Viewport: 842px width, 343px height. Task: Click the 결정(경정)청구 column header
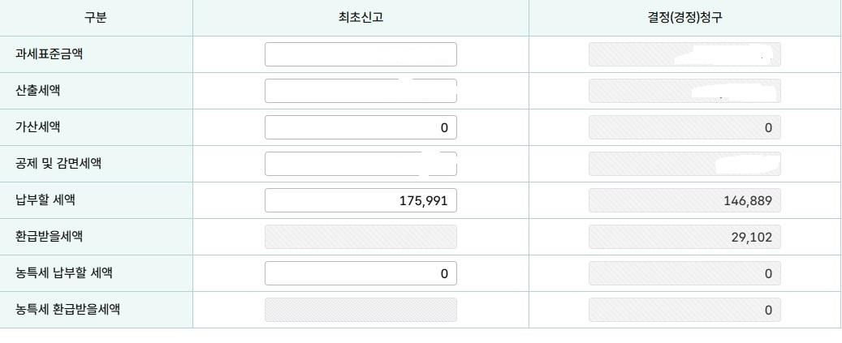[x=684, y=18]
